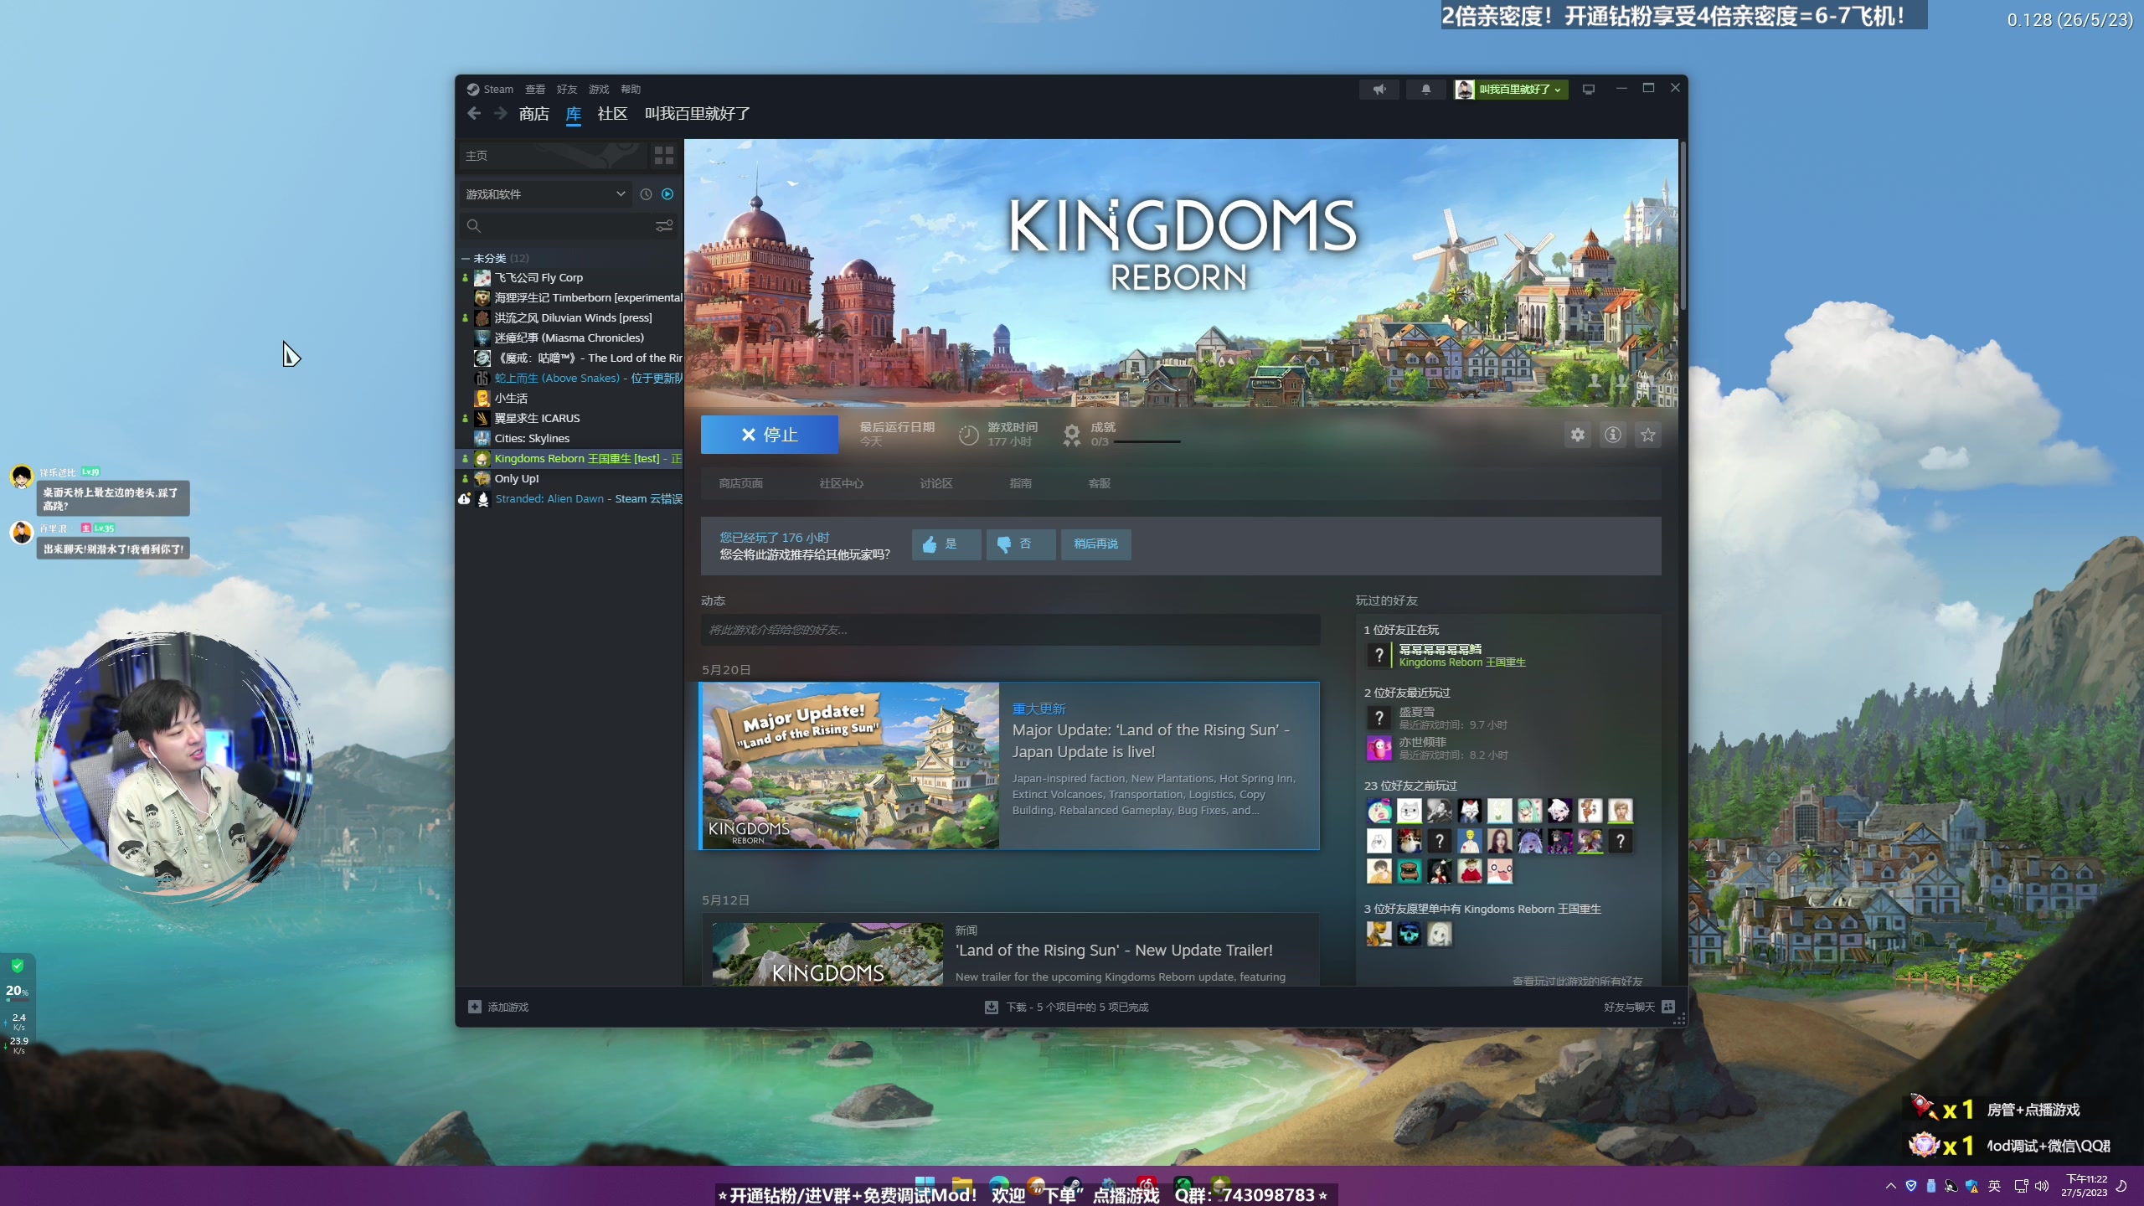Viewport: 2144px width, 1206px height.
Task: Show hidden system tray icons chevron
Action: pos(1891,1186)
